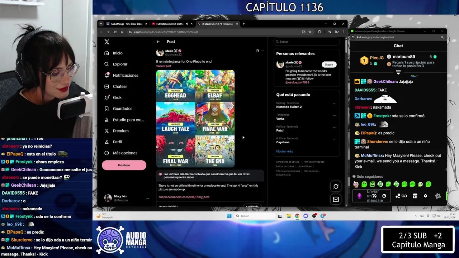
Task: Switch to the AudioManga One Piece tab
Action: [x=126, y=24]
